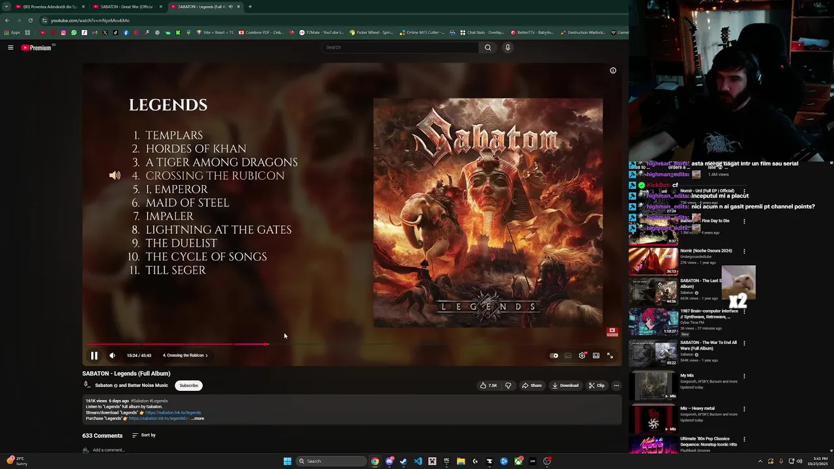Open Nomir (Noche Oscura 2024) options menu

744,251
